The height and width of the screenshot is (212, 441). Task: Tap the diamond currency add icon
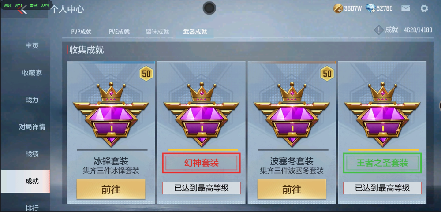(371, 8)
